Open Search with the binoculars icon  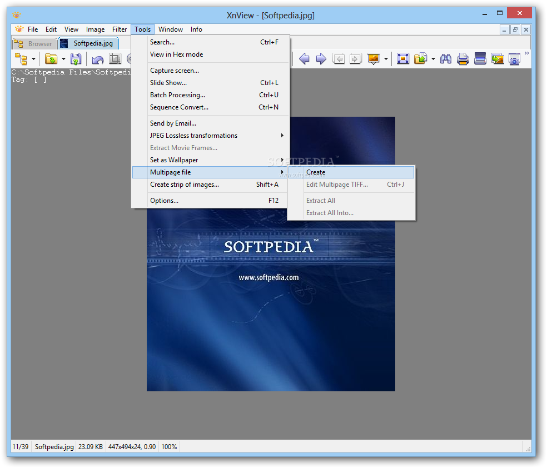[446, 58]
